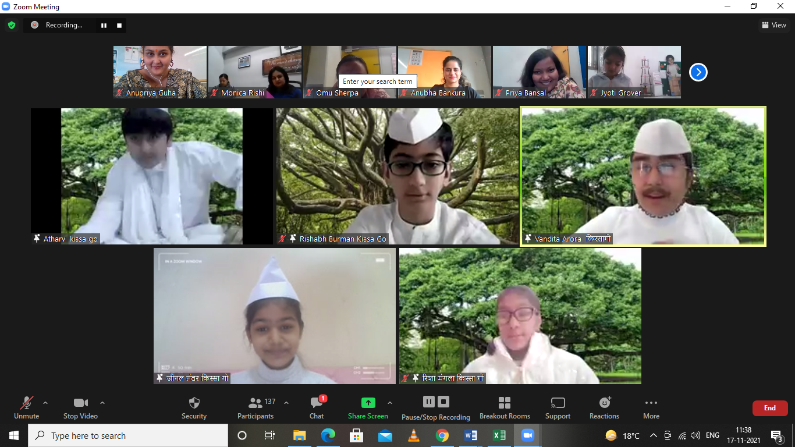The width and height of the screenshot is (795, 447).
Task: Click the green encryption shield icon
Action: tap(12, 25)
